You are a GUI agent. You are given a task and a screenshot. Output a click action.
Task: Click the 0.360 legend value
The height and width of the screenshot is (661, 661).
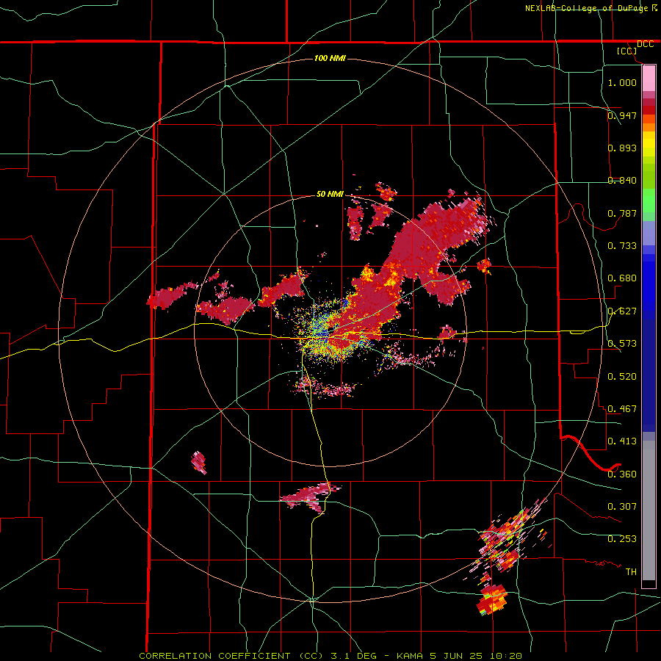pyautogui.click(x=622, y=474)
